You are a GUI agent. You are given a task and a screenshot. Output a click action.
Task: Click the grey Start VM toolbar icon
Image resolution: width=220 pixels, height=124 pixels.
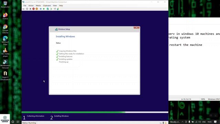(27, 9)
